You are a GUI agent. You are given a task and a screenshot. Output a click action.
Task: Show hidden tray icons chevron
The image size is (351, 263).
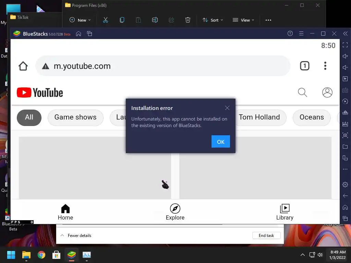click(302, 255)
